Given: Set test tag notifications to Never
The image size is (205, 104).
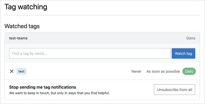Looking at the screenshot, I should (x=136, y=71).
